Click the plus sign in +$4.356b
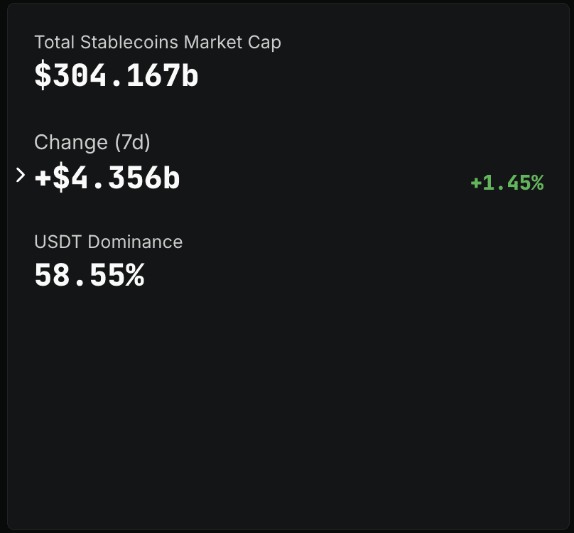The width and height of the screenshot is (574, 533). tap(43, 178)
